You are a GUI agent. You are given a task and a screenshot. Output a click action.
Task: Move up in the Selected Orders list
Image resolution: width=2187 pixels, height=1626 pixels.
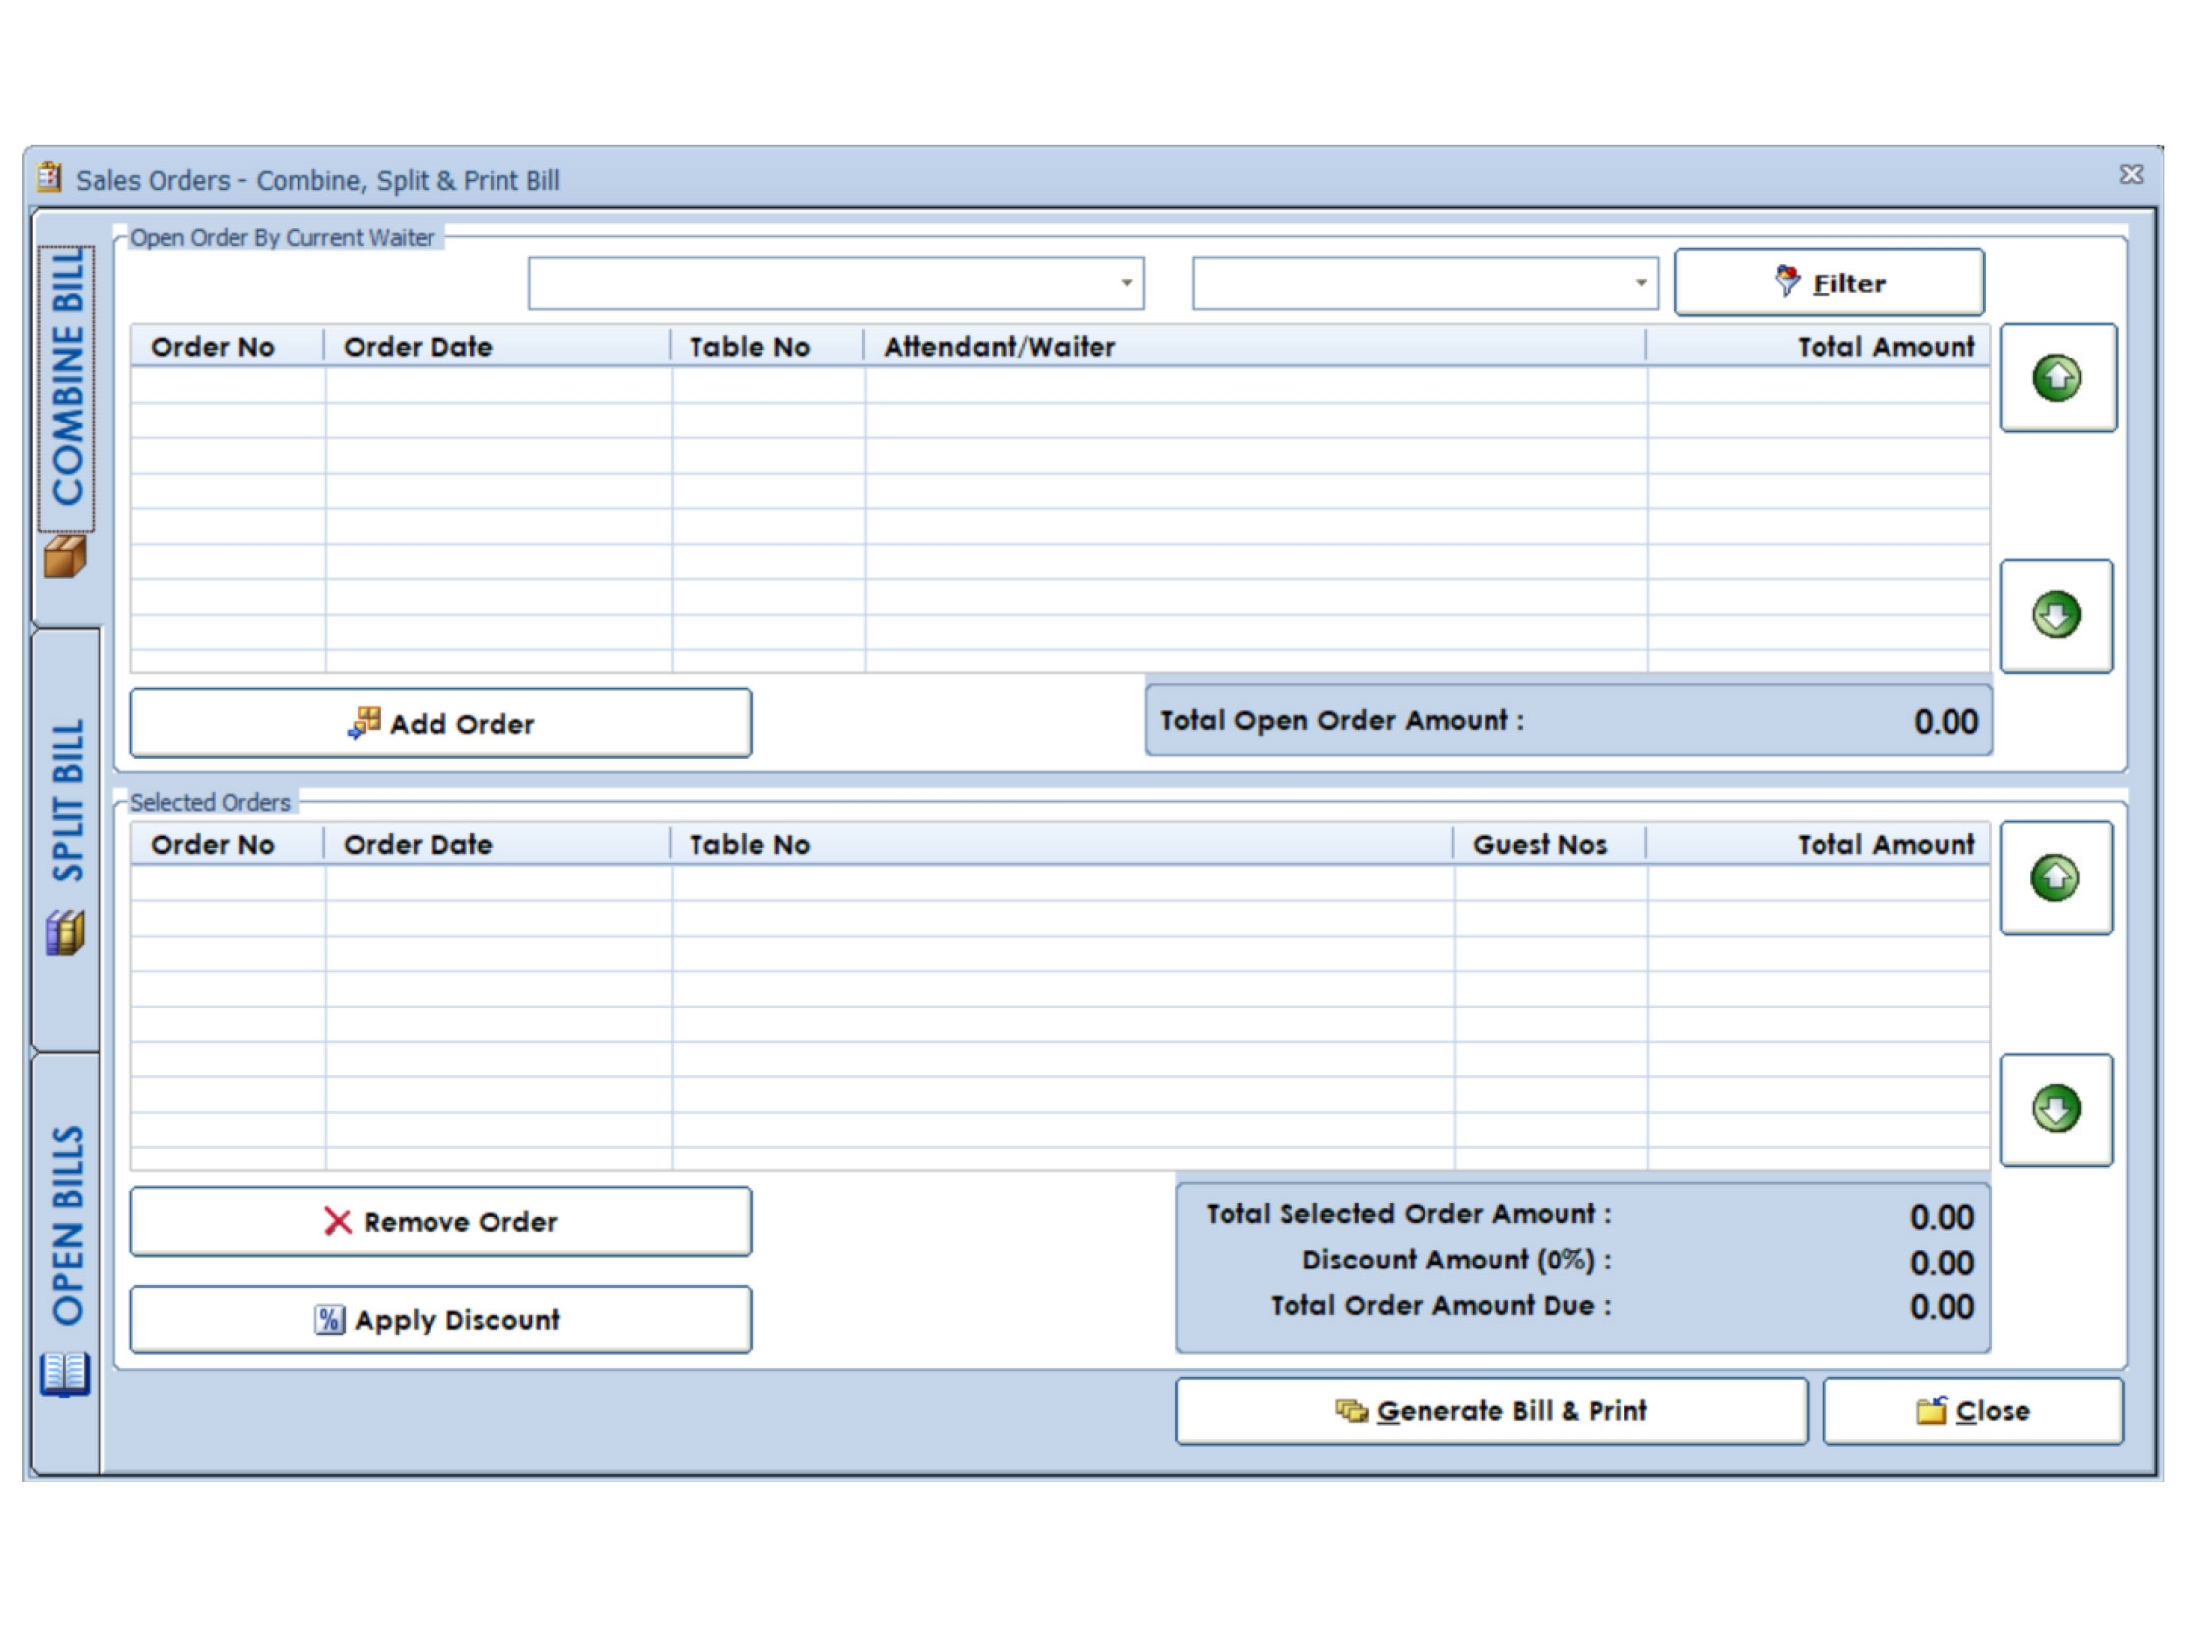pos(2055,878)
